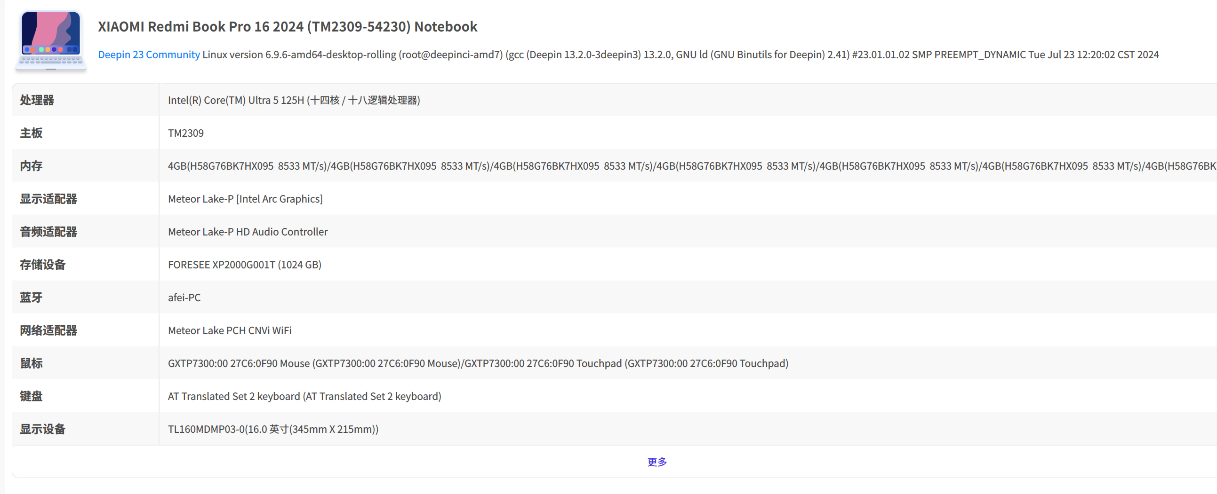
Task: Click the notebook device thumbnail image
Action: click(x=51, y=40)
